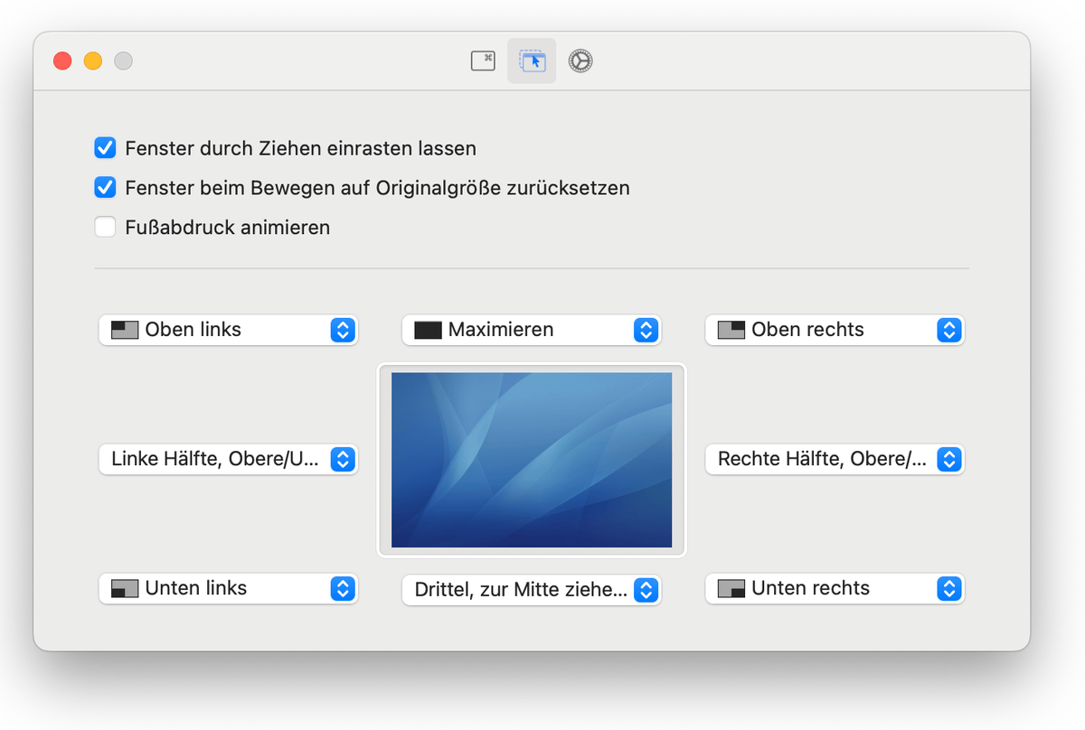
Task: Open the Drittel, zur Mitte ziehen dropdown
Action: pyautogui.click(x=645, y=590)
